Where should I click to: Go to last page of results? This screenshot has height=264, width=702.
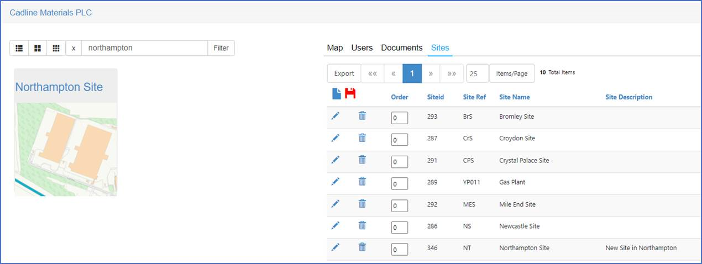[451, 73]
